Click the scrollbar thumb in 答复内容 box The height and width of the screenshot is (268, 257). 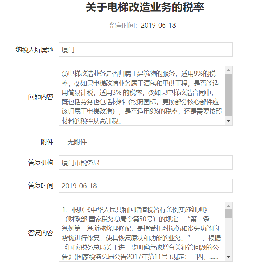point(228,214)
